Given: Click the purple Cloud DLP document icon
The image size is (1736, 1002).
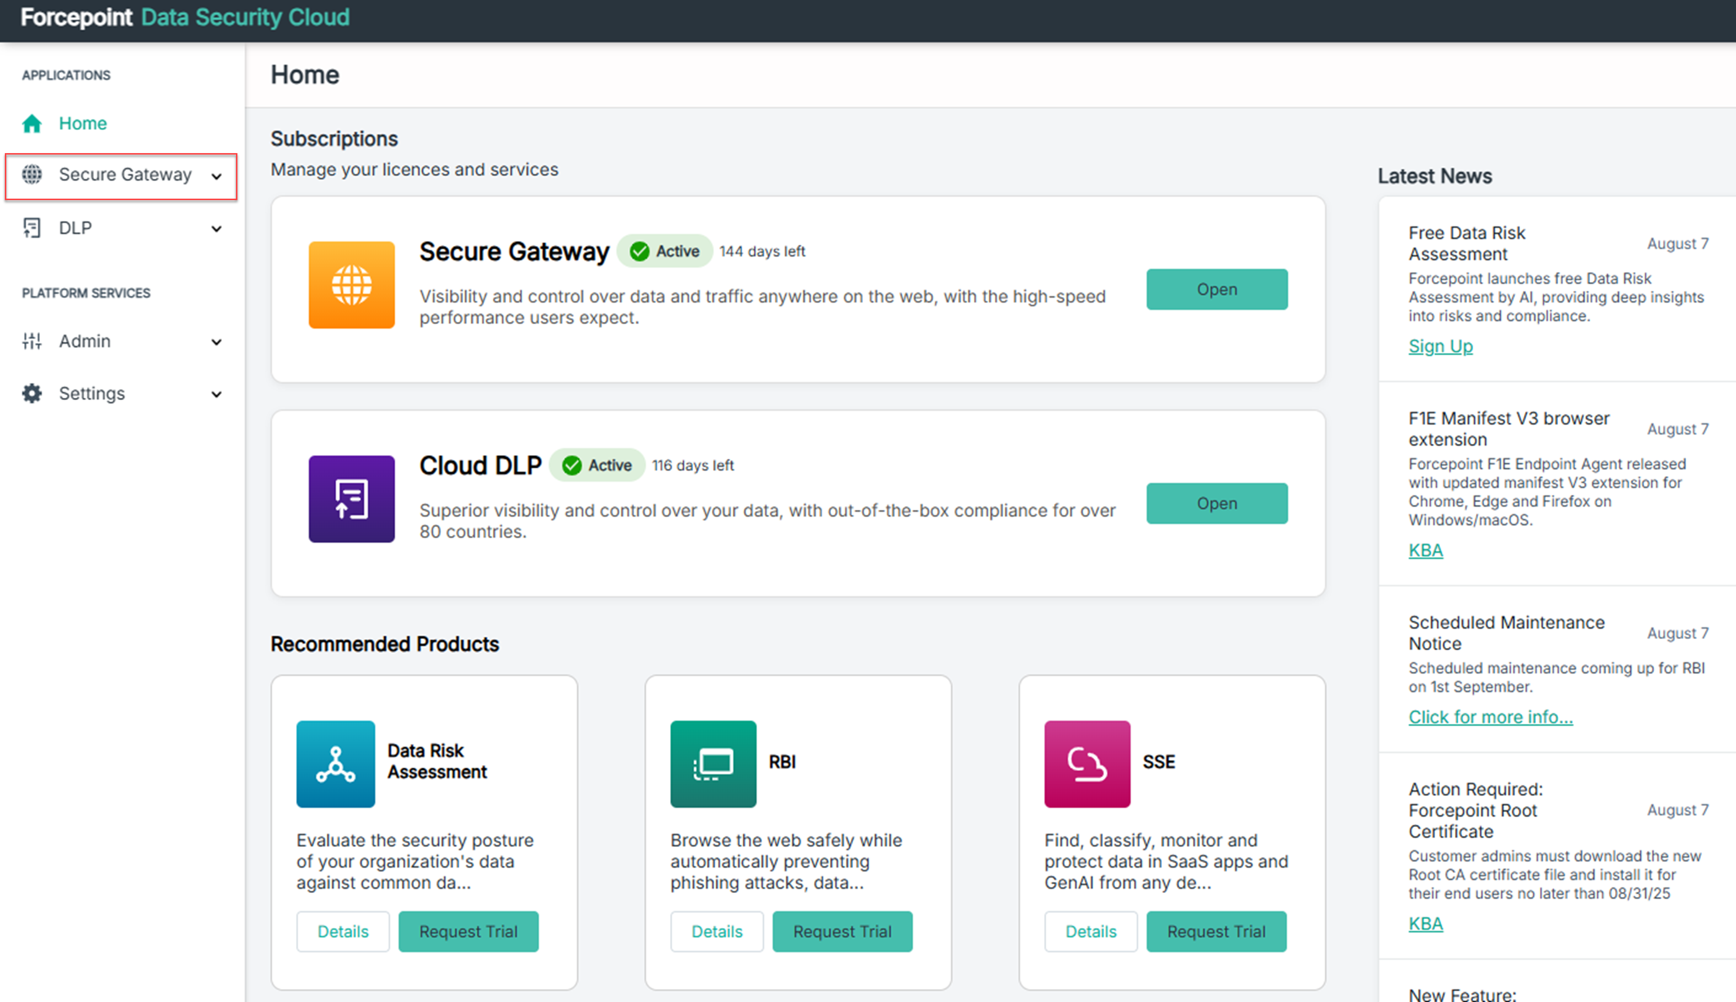Looking at the screenshot, I should click(x=352, y=499).
